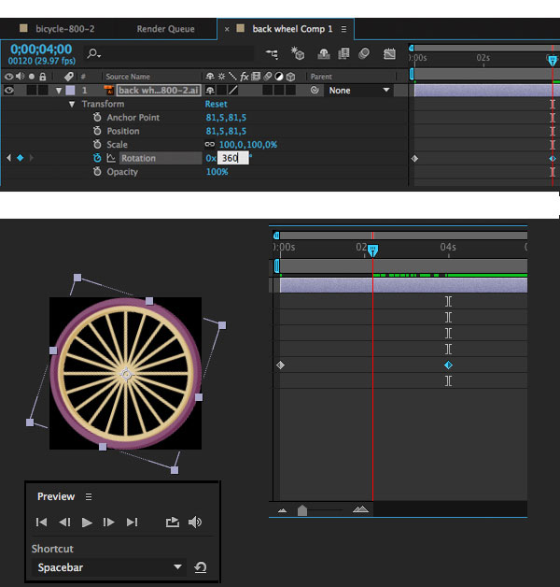Step to next frame in Preview panel
The height and width of the screenshot is (587, 560).
tap(108, 522)
